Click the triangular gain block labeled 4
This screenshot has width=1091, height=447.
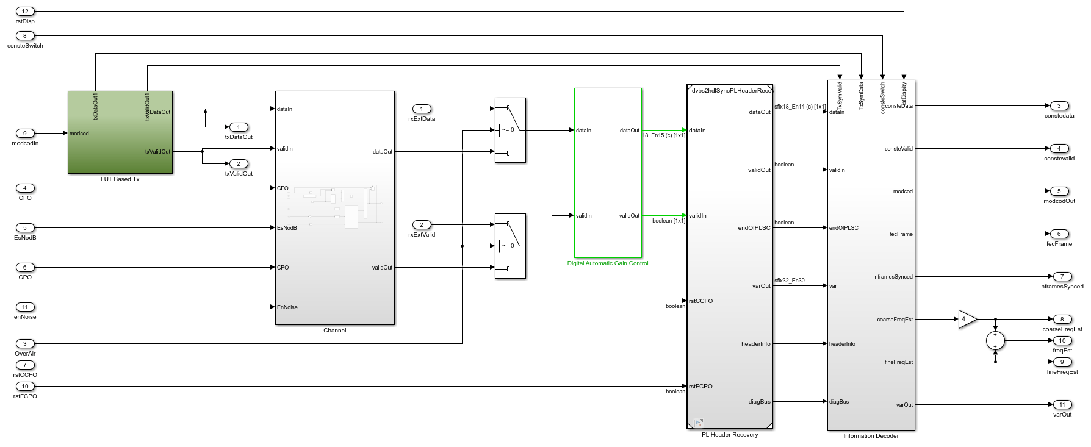[x=966, y=319]
